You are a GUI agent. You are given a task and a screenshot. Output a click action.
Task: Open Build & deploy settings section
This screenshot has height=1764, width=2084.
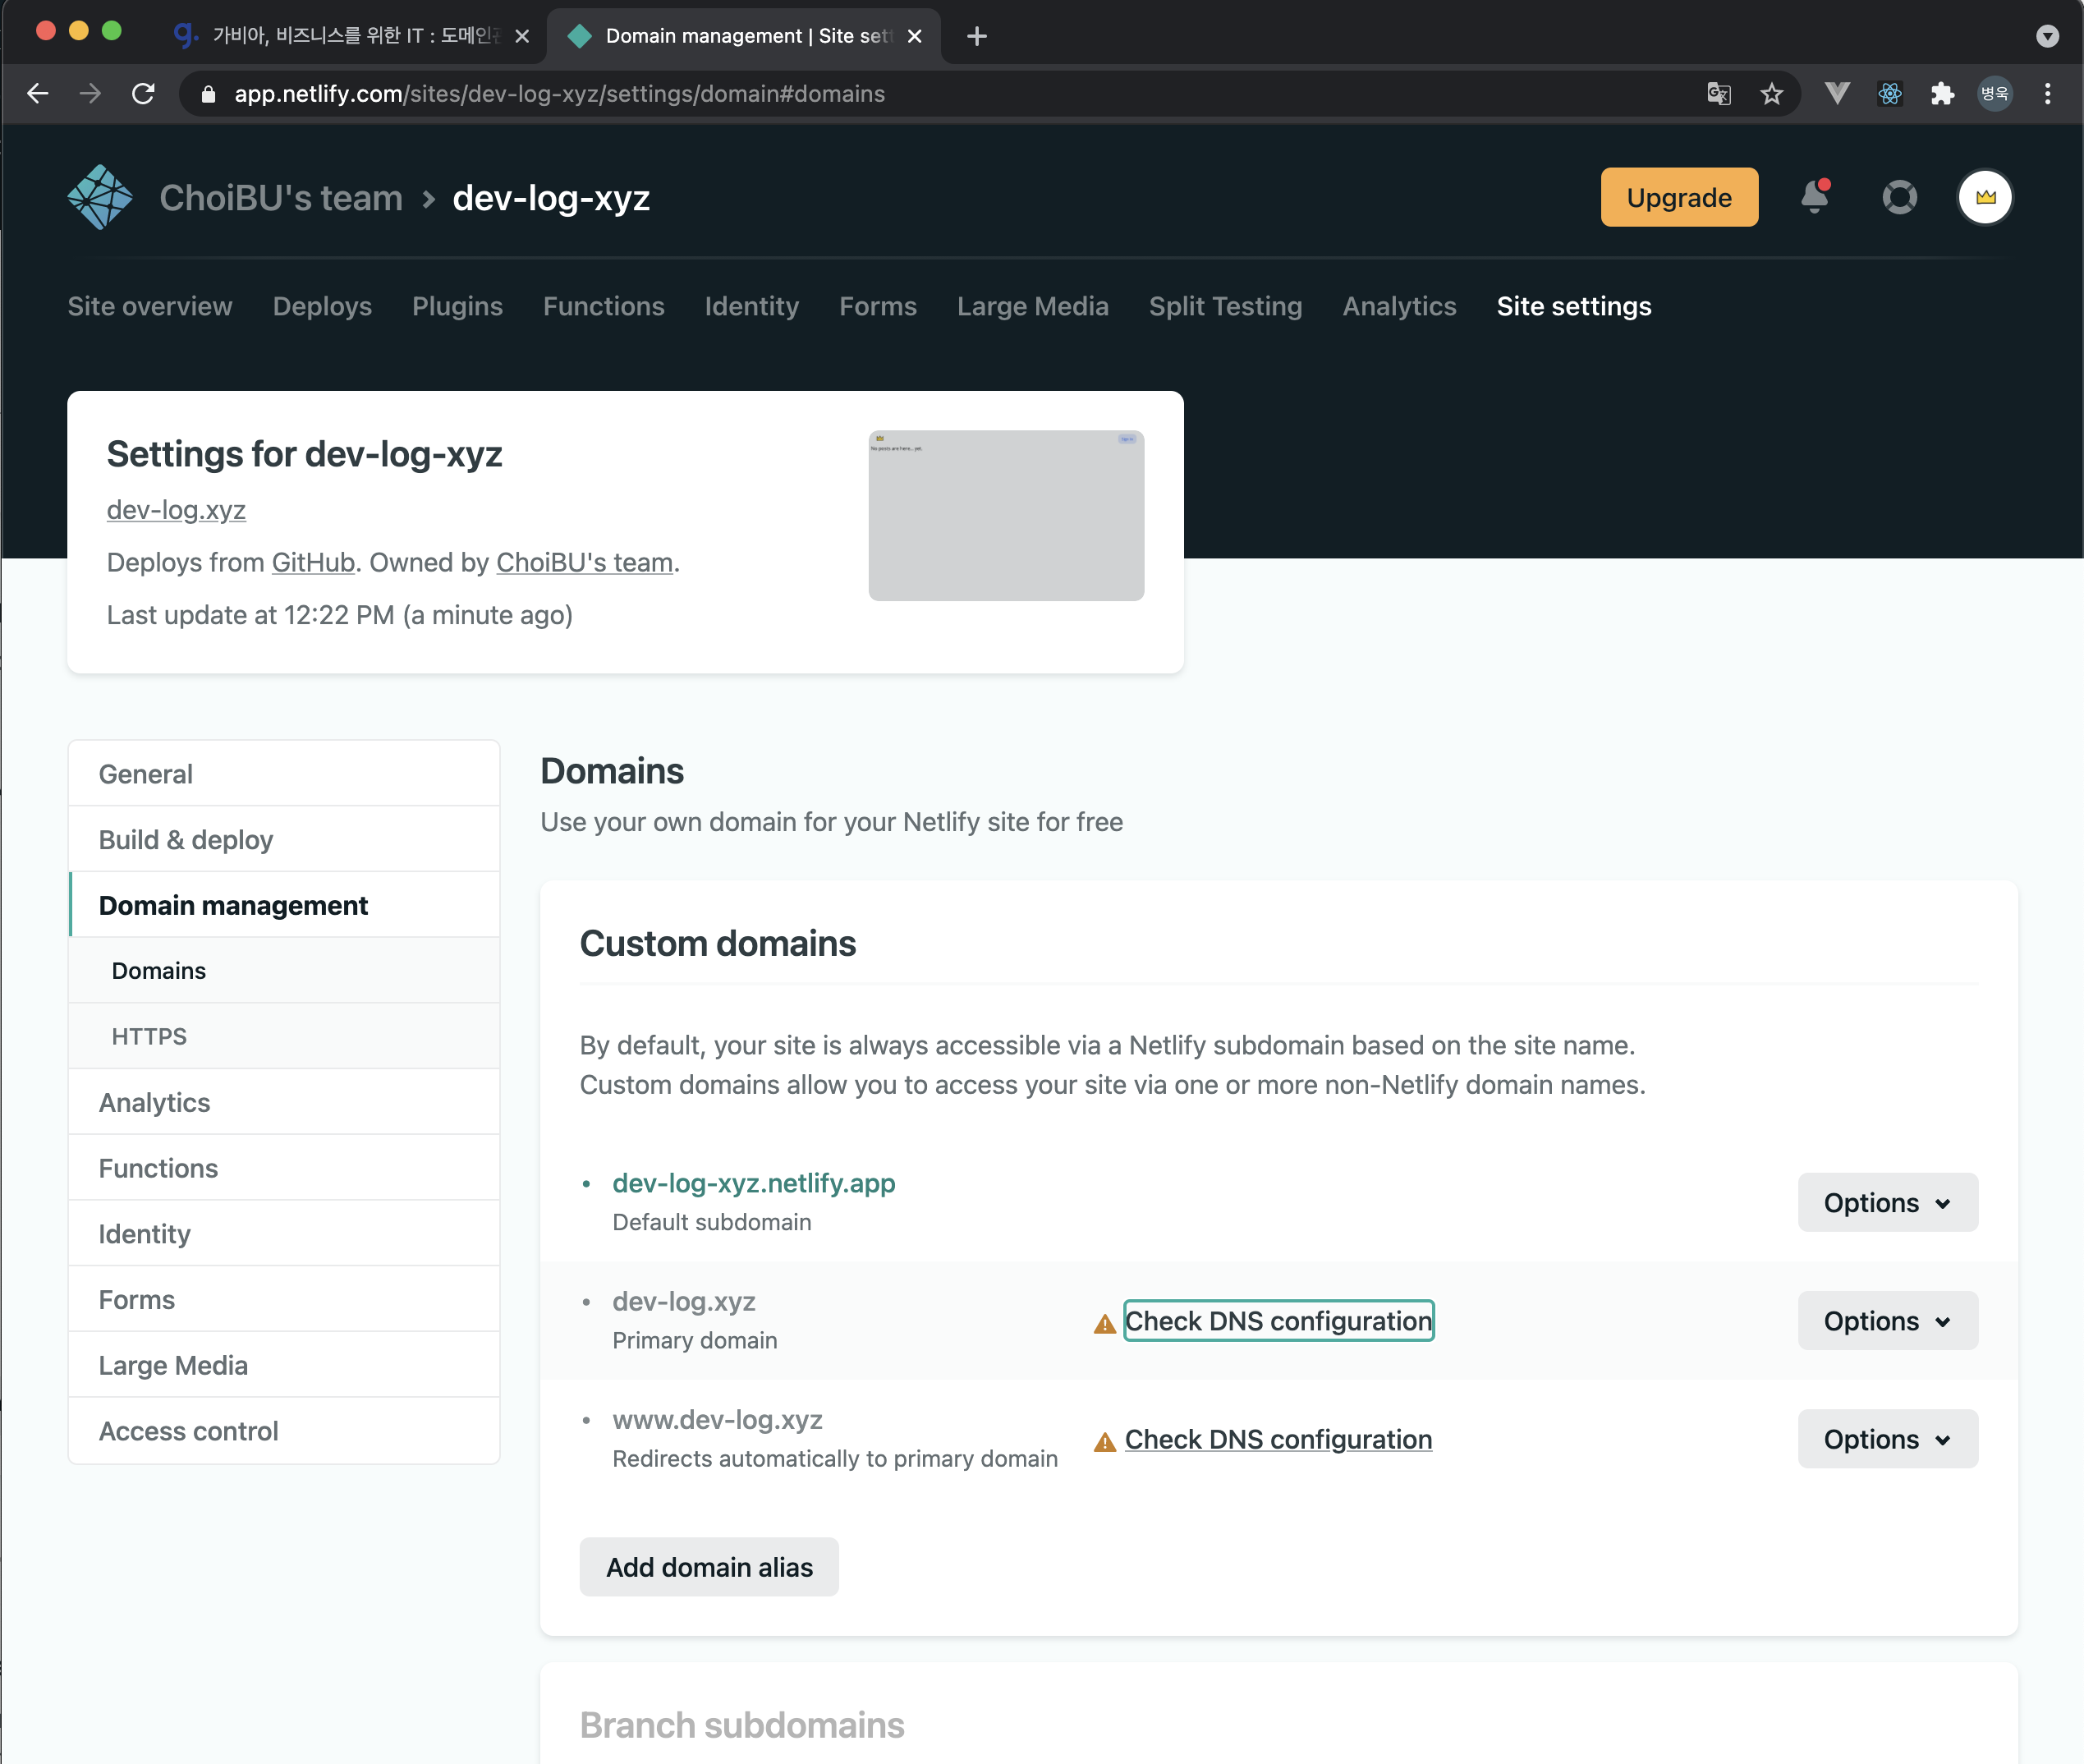(185, 839)
